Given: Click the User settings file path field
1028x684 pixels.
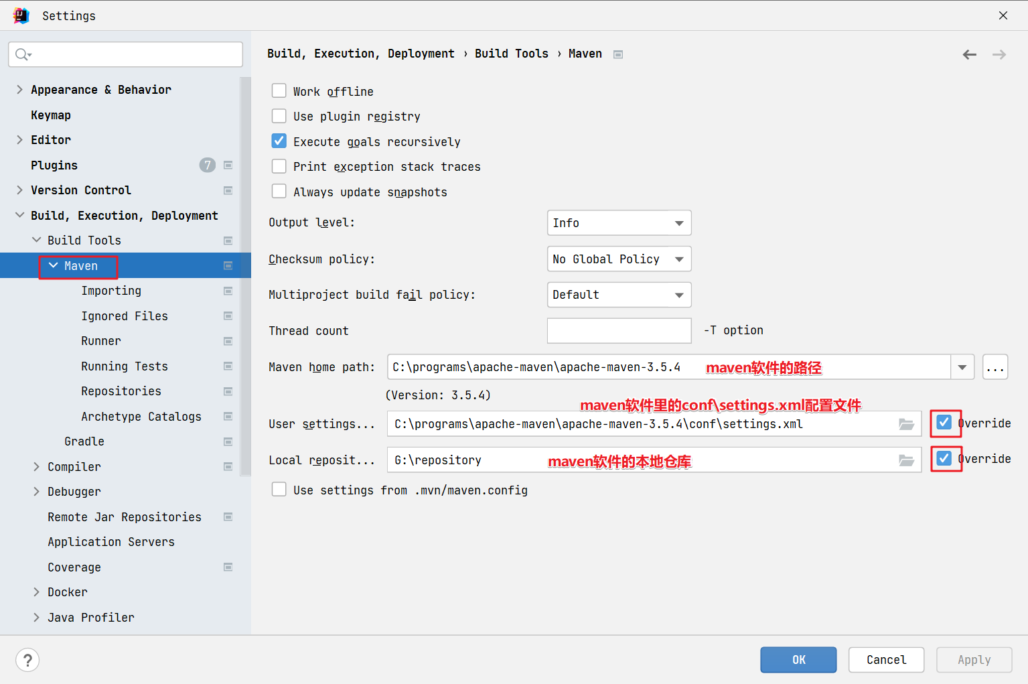Looking at the screenshot, I should click(x=654, y=424).
